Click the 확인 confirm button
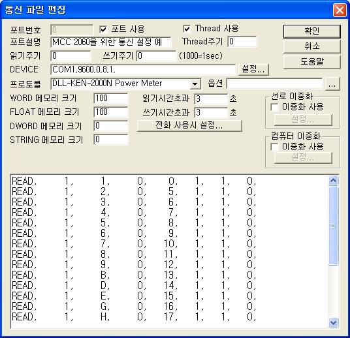350x338 pixels. 312,31
